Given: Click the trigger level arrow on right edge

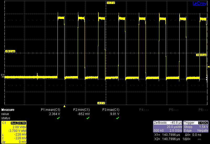Looking at the screenshot, I should click(x=208, y=67).
